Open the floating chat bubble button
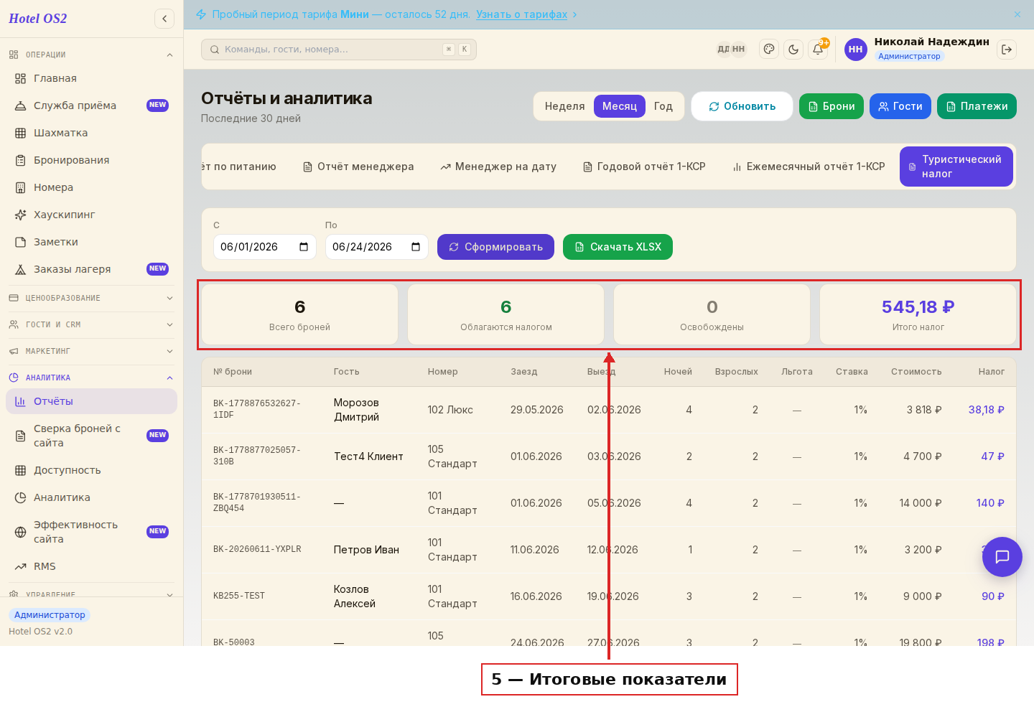 [1002, 557]
